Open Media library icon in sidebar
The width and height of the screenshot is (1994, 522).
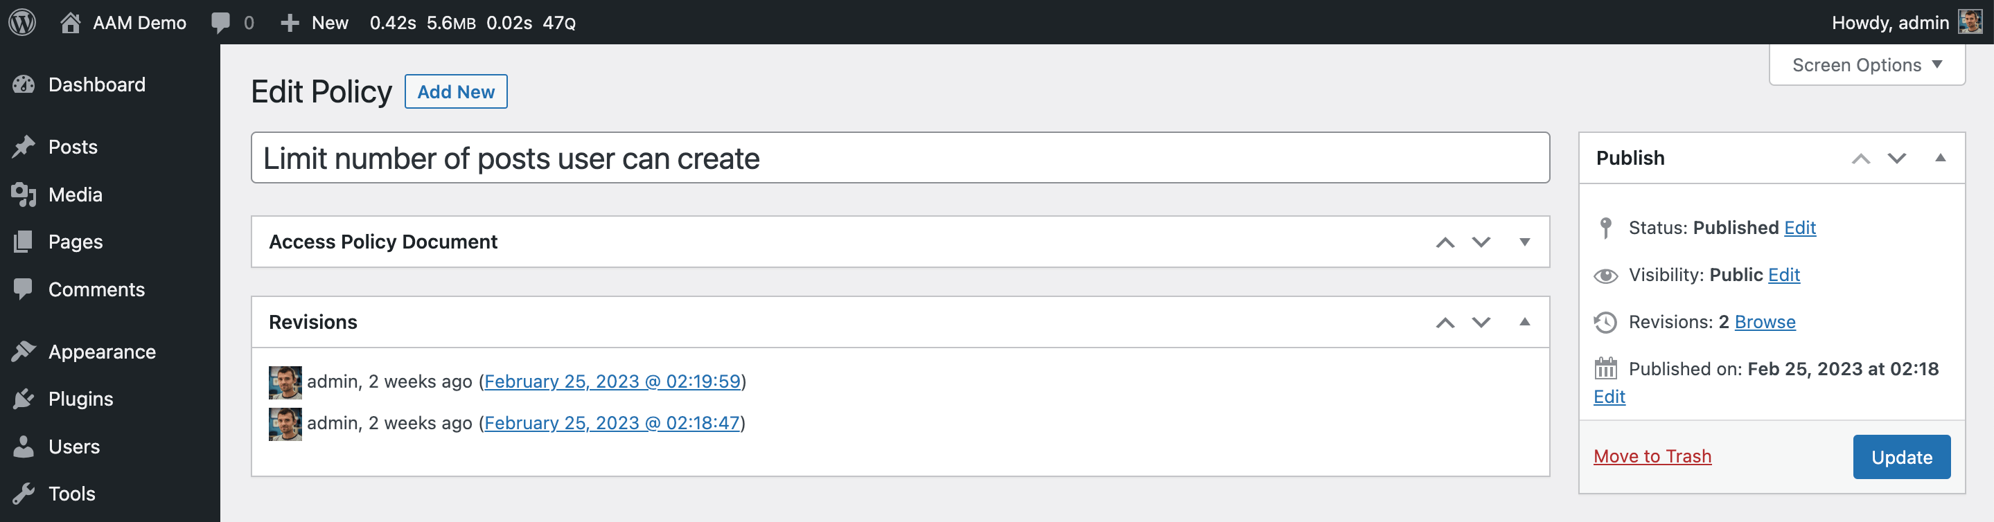tap(24, 195)
